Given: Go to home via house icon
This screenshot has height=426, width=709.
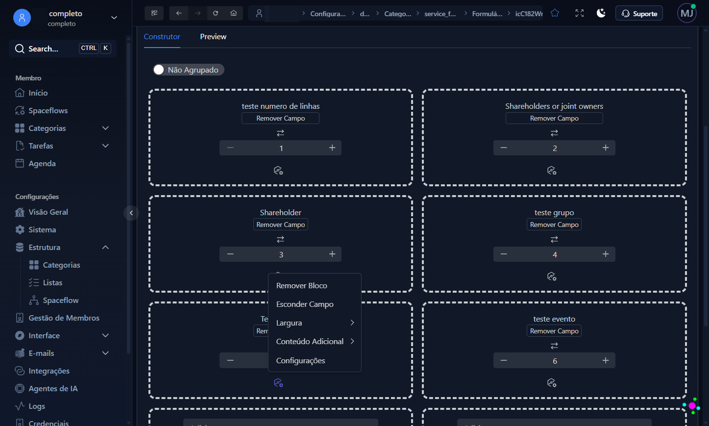Looking at the screenshot, I should point(234,13).
